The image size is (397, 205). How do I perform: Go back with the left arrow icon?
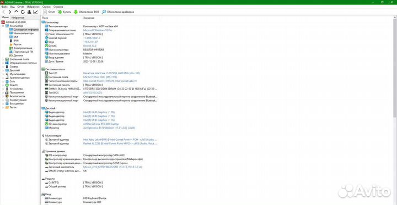(3, 12)
